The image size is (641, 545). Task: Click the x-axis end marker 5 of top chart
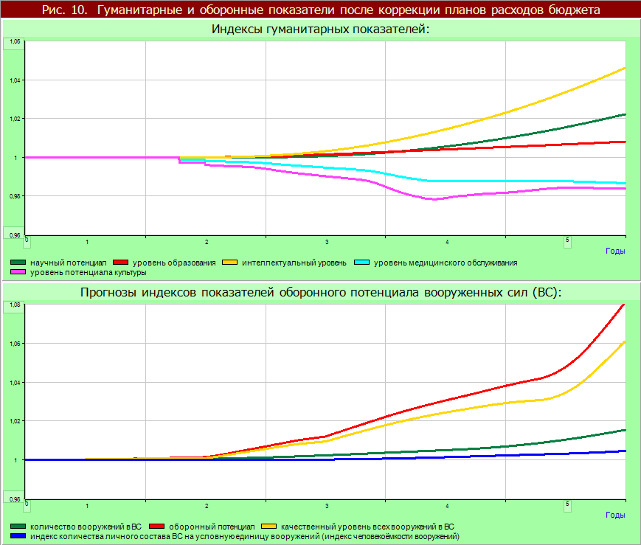coord(567,242)
